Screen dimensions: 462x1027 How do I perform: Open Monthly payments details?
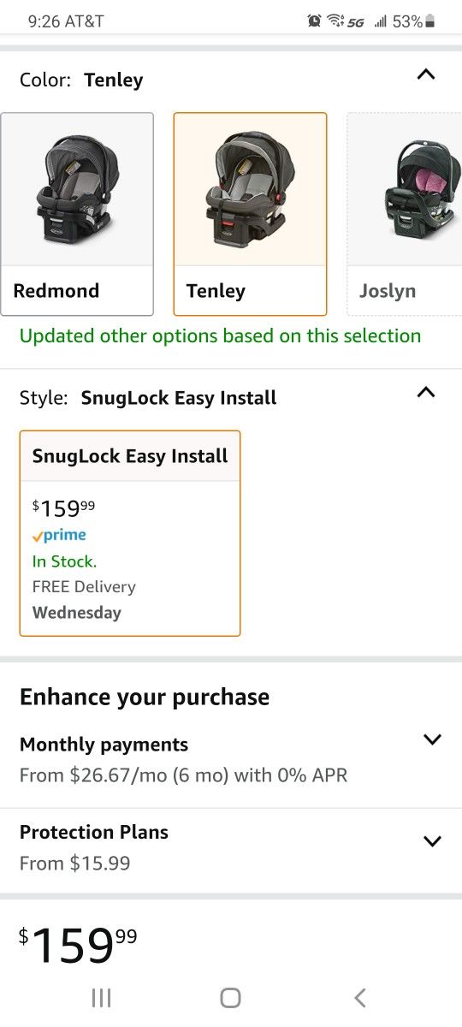point(231,759)
